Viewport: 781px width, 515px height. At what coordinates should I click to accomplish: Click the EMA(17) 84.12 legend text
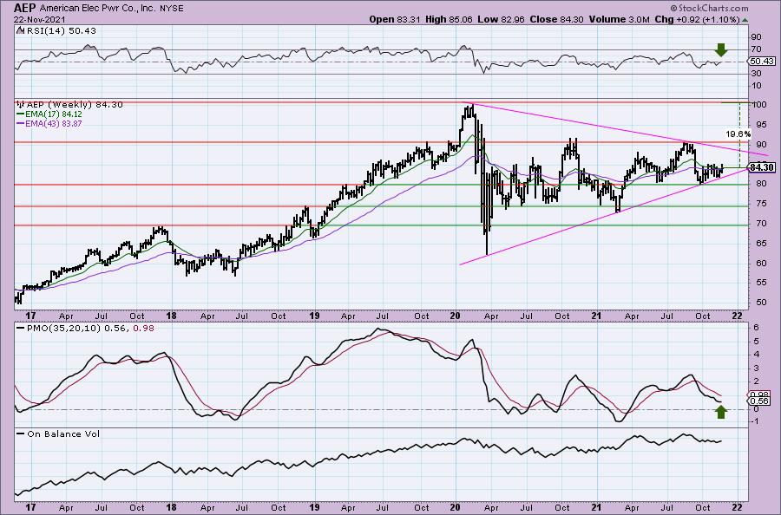(x=53, y=114)
